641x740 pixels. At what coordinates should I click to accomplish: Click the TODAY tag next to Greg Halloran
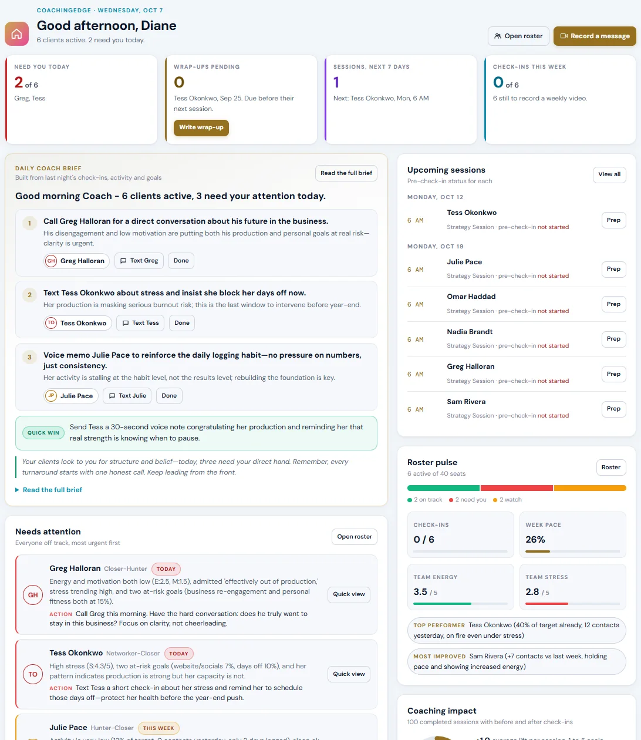click(x=166, y=569)
